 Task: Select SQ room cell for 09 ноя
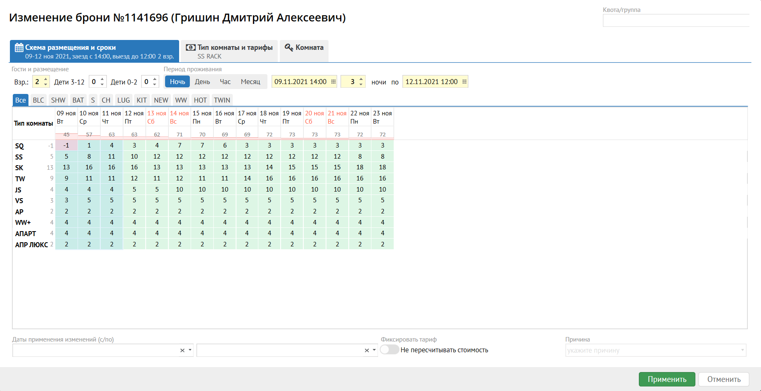click(66, 145)
